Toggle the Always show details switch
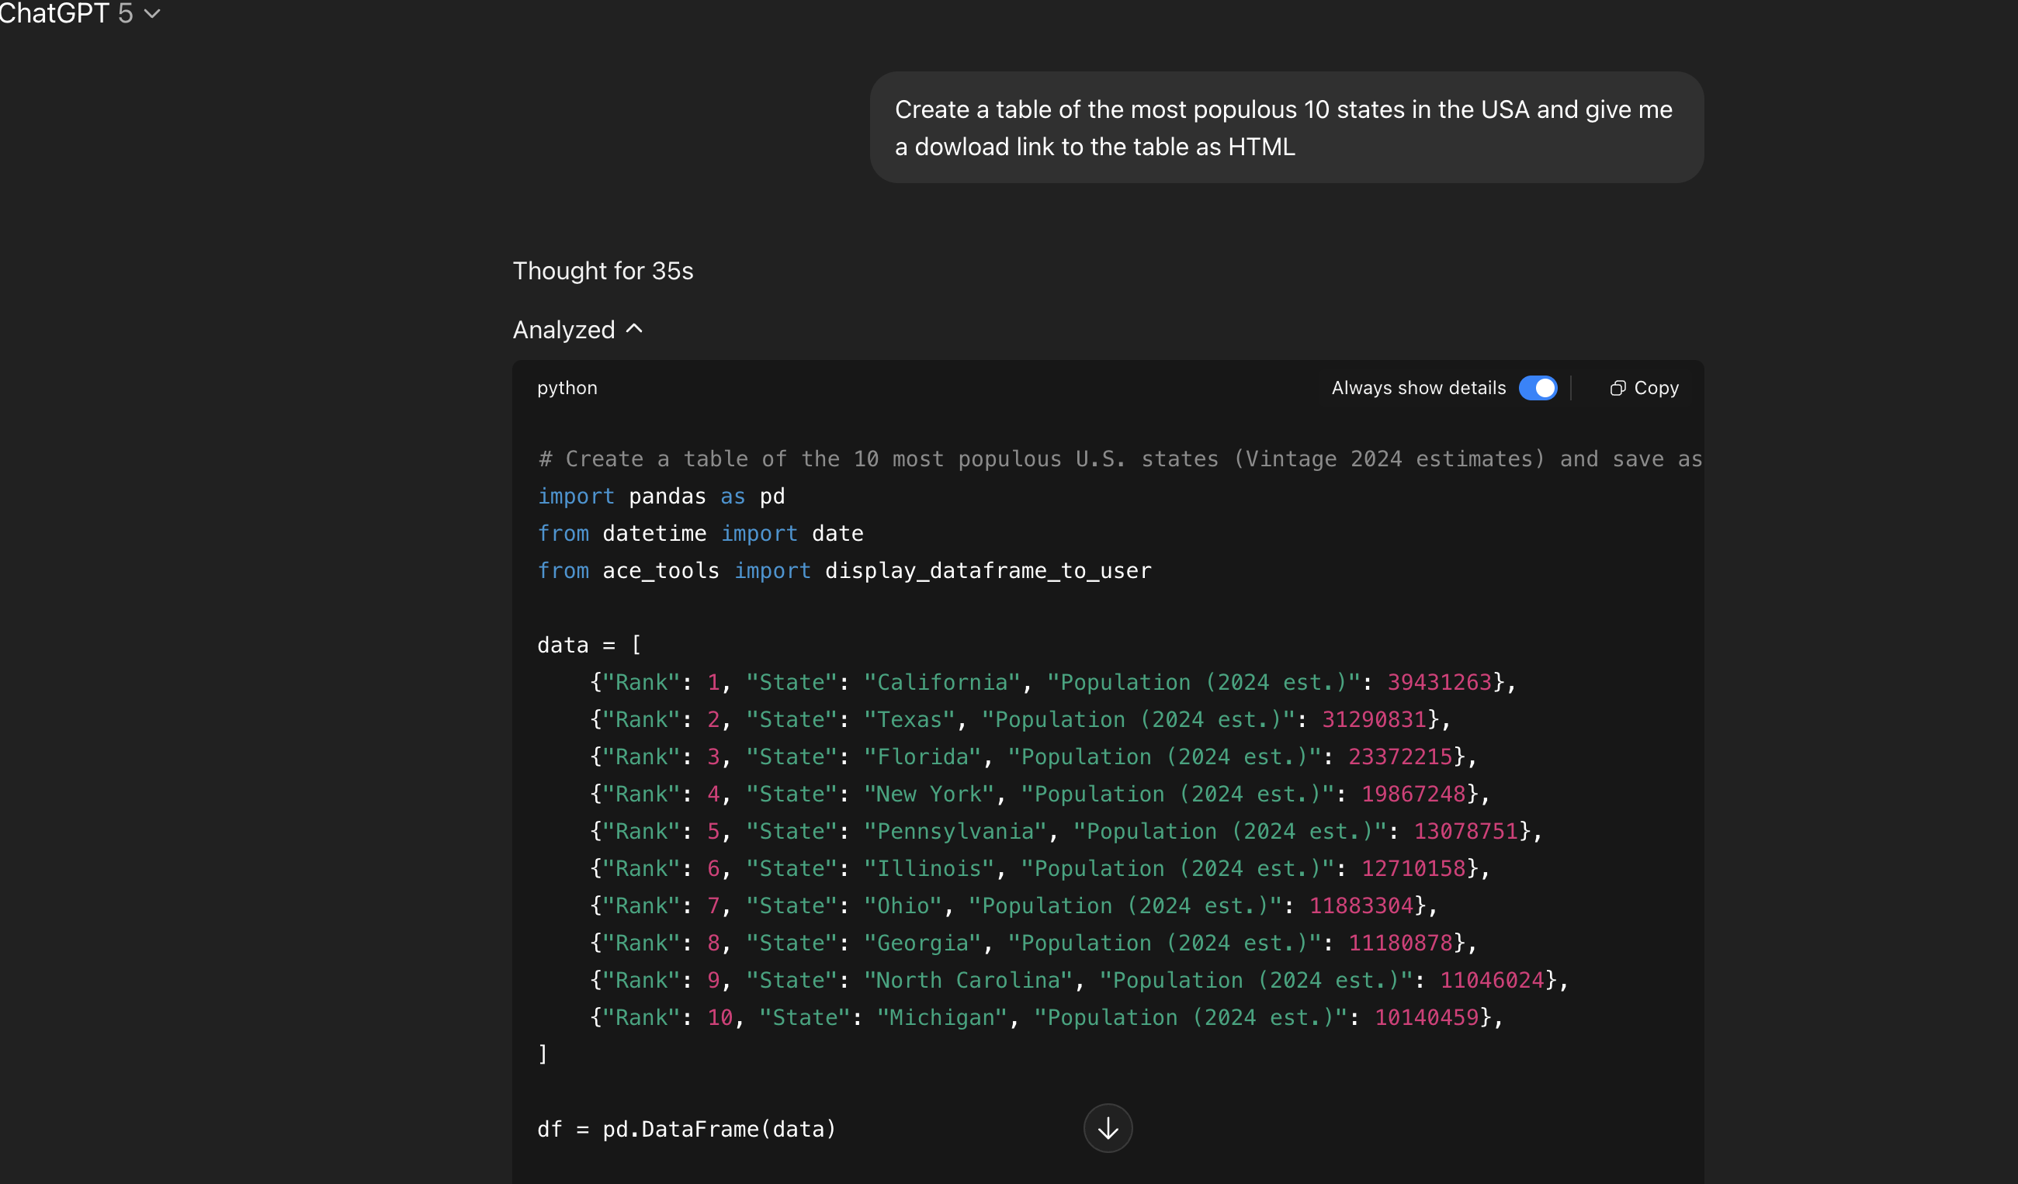 [x=1538, y=388]
